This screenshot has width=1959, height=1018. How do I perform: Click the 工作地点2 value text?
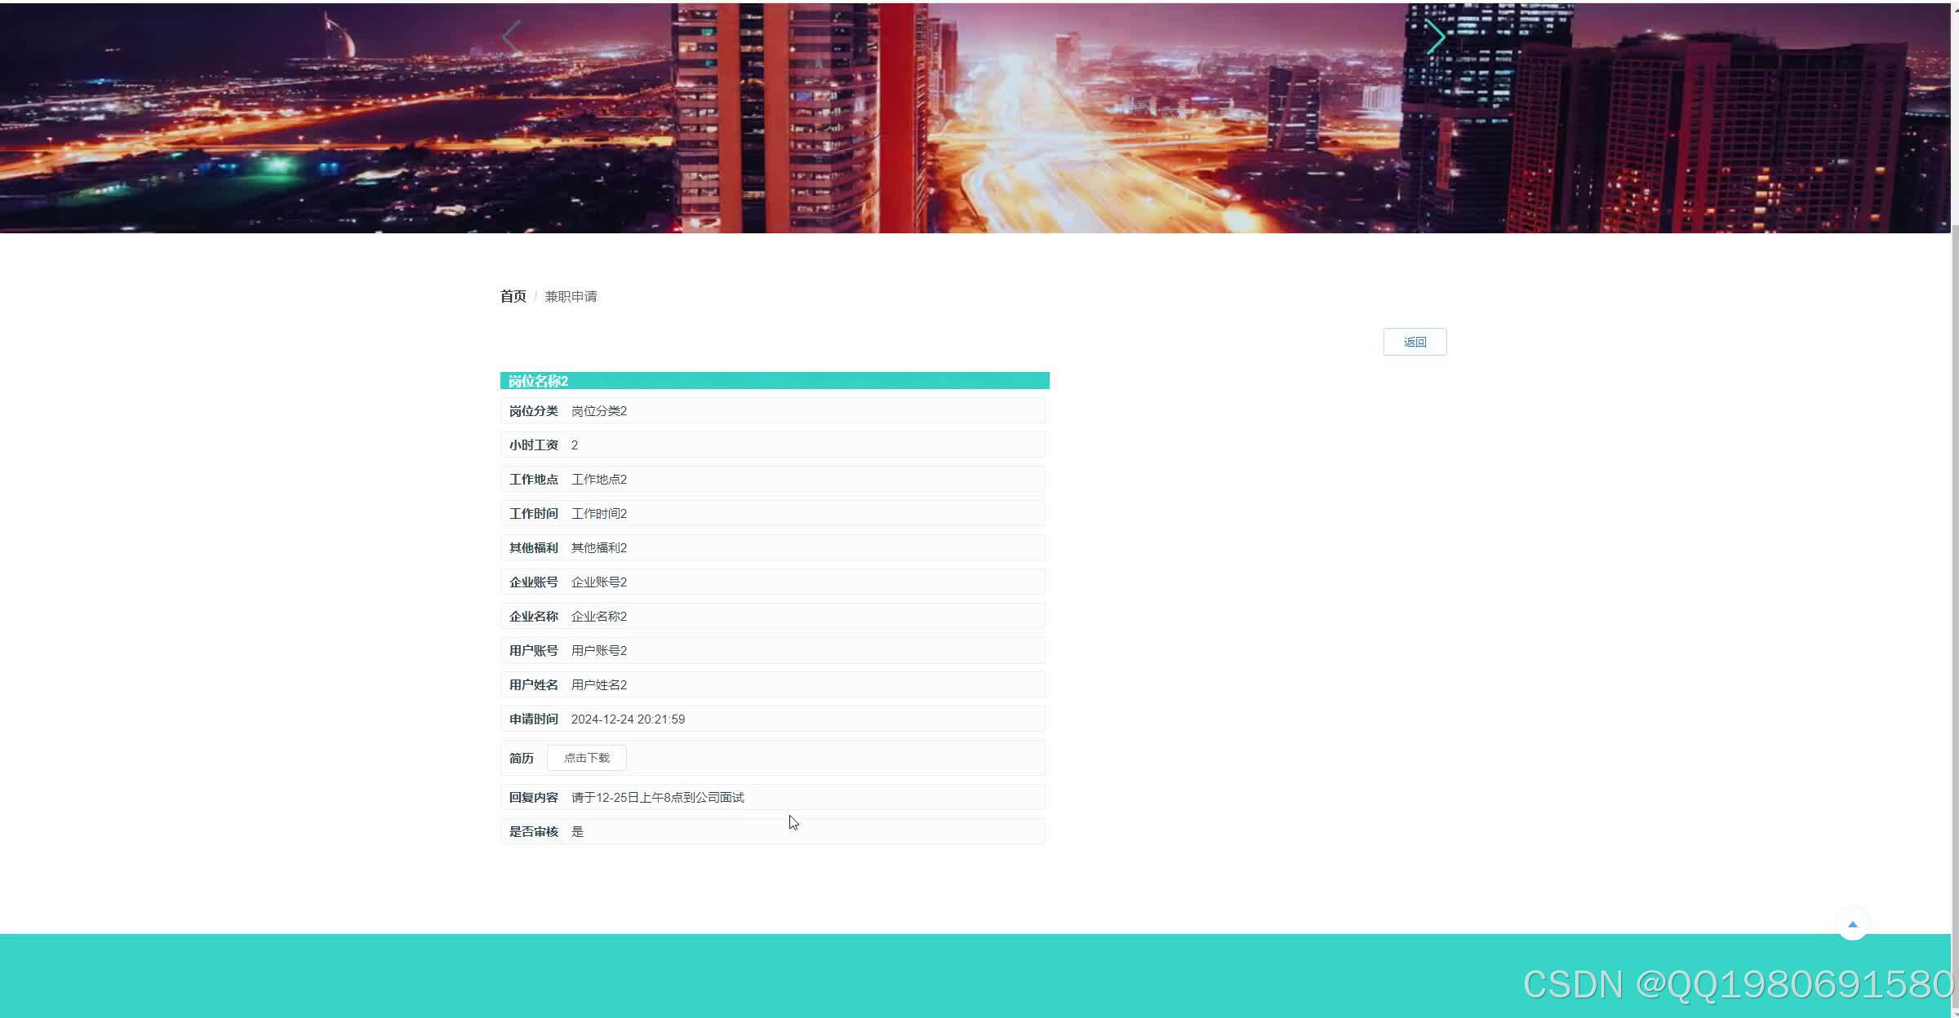(599, 480)
